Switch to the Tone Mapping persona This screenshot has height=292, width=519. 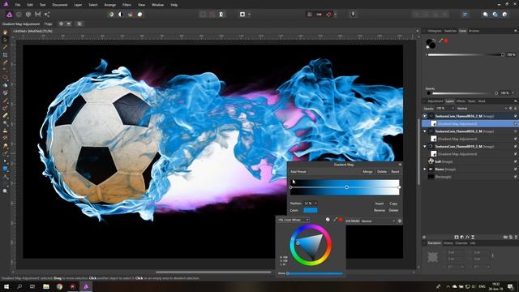coord(38,15)
